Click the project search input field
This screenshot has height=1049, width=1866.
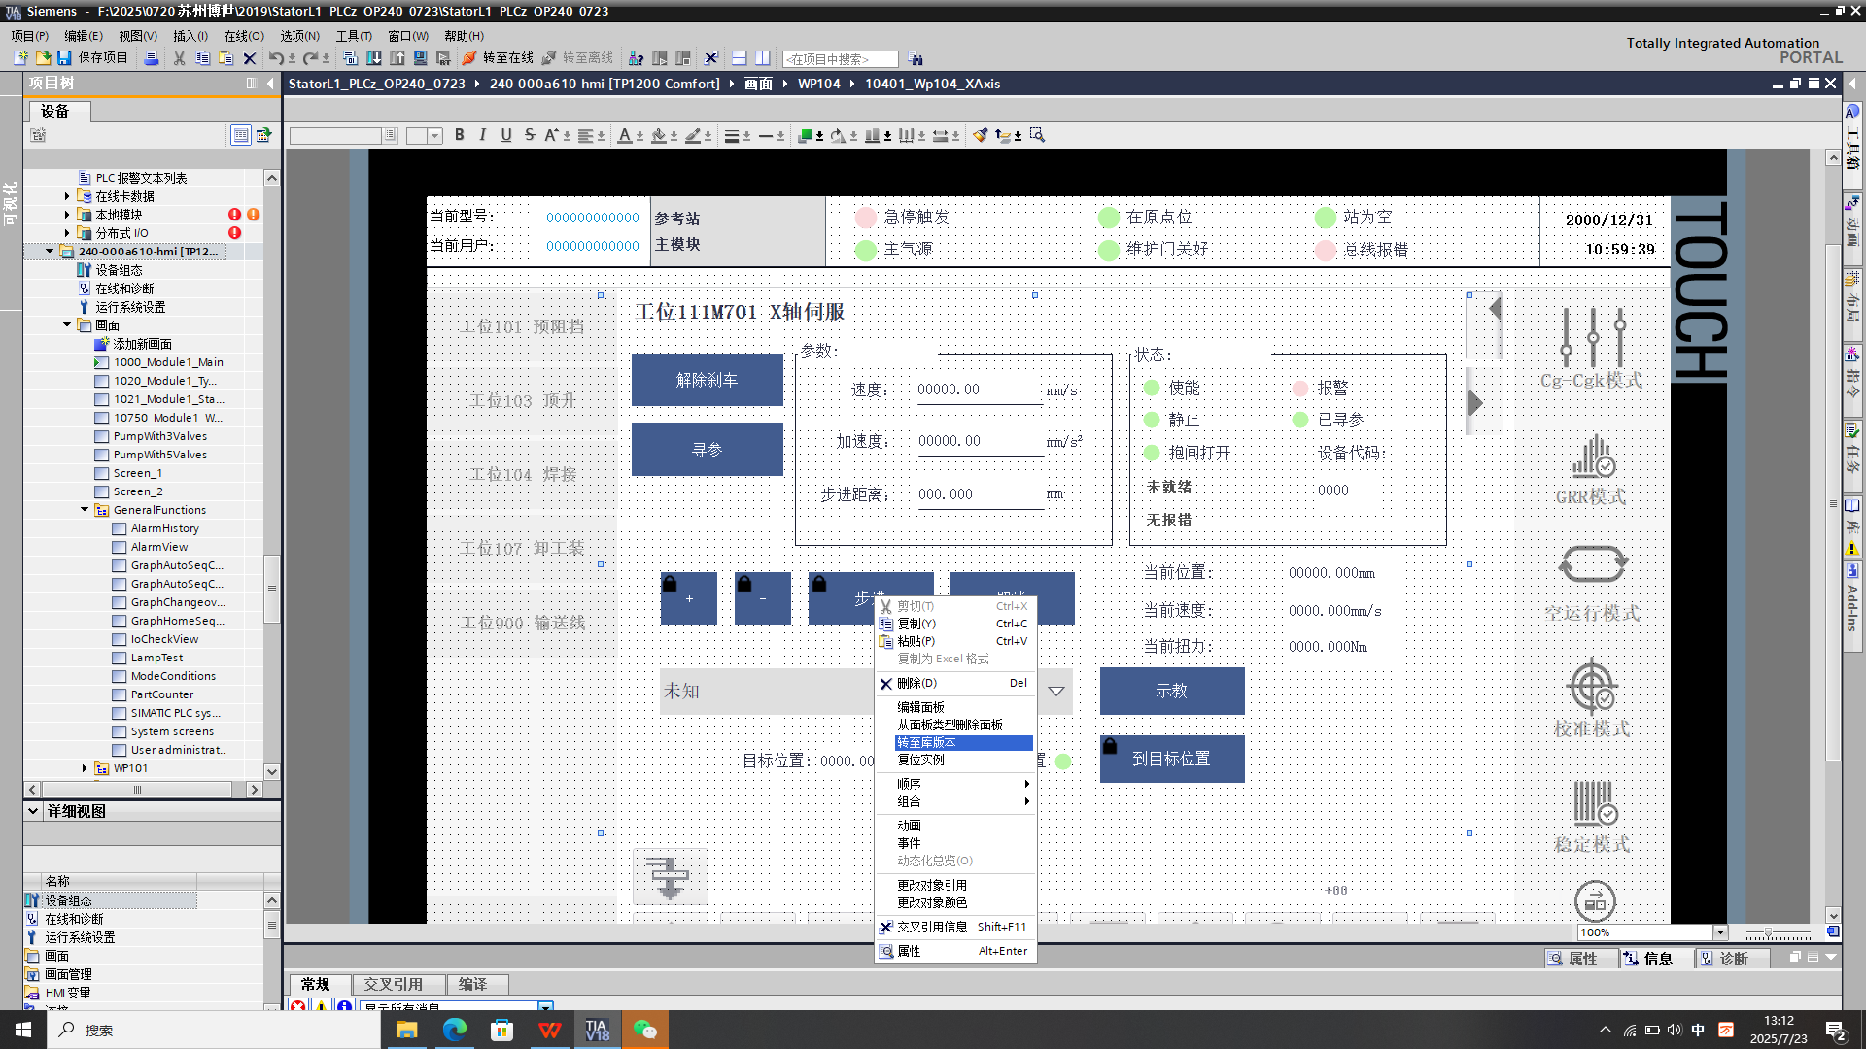(x=840, y=59)
